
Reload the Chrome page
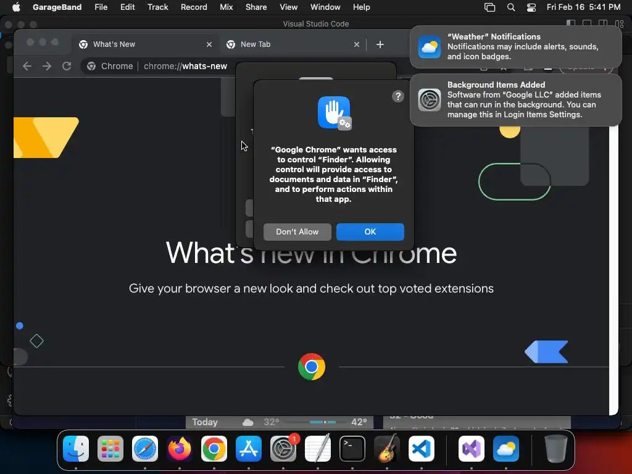click(67, 66)
